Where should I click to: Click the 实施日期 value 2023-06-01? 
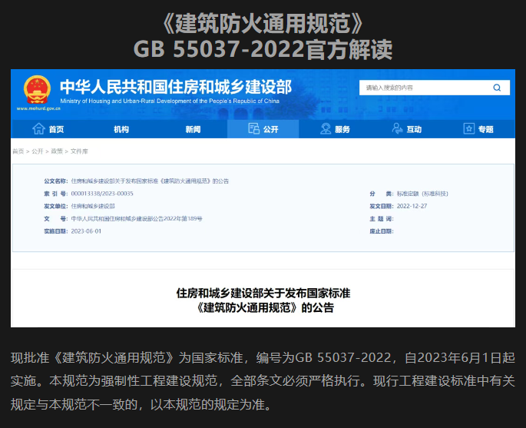tap(86, 231)
